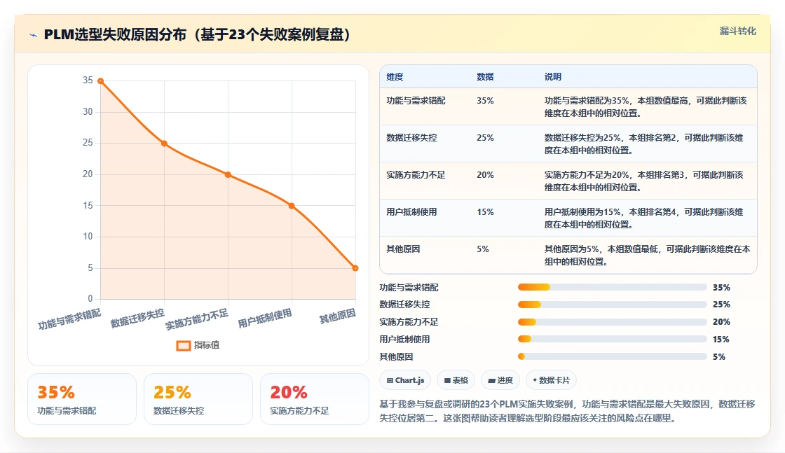Image resolution: width=785 pixels, height=453 pixels.
Task: Click the PLM选型失败原因分布 title text
Action: point(197,34)
